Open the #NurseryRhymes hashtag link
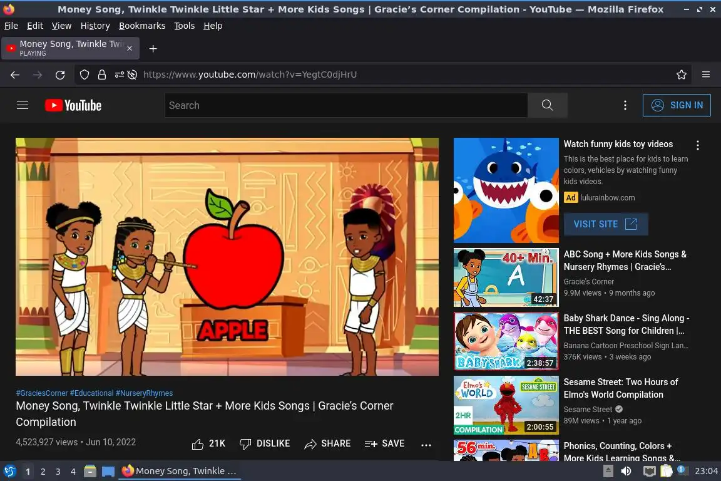The image size is (721, 481). tap(145, 393)
